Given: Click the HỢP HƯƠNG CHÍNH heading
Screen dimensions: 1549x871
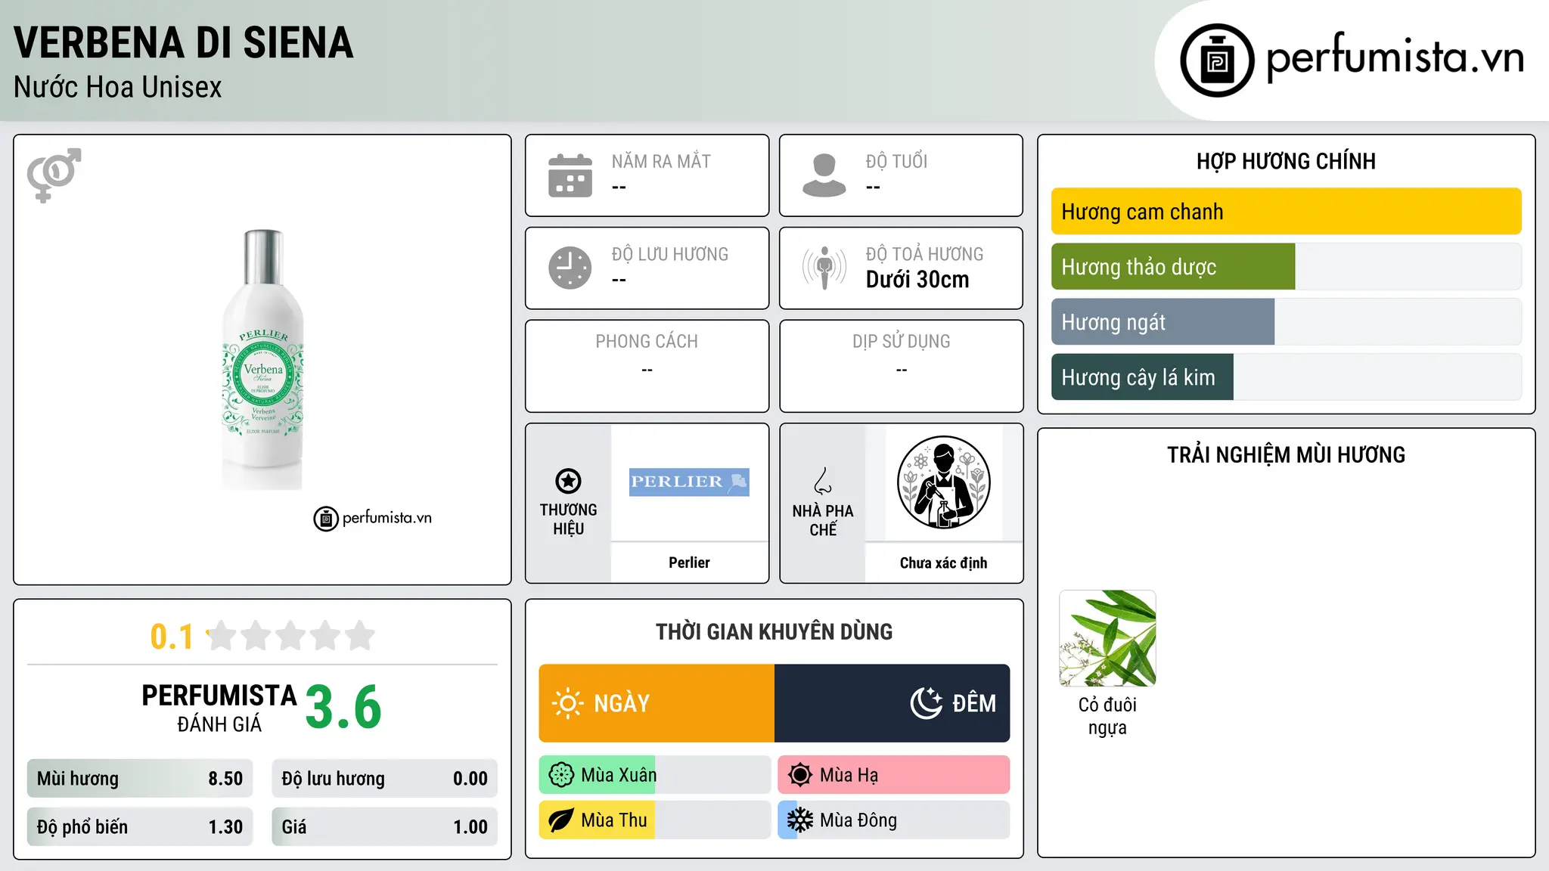Looking at the screenshot, I should coord(1286,161).
